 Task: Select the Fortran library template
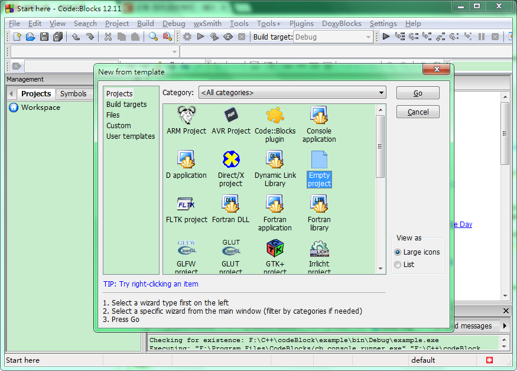319,213
